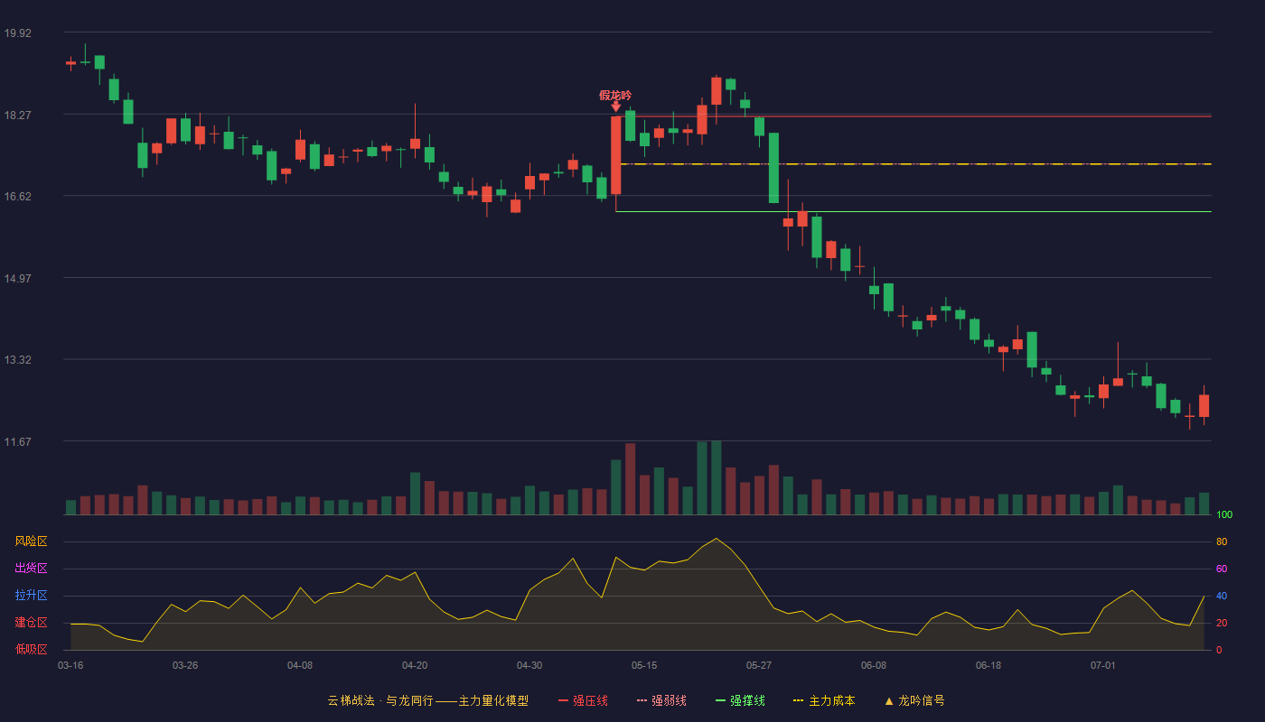Click the 18.27 price axis label
Viewport: 1265px width, 722px height.
coord(17,116)
